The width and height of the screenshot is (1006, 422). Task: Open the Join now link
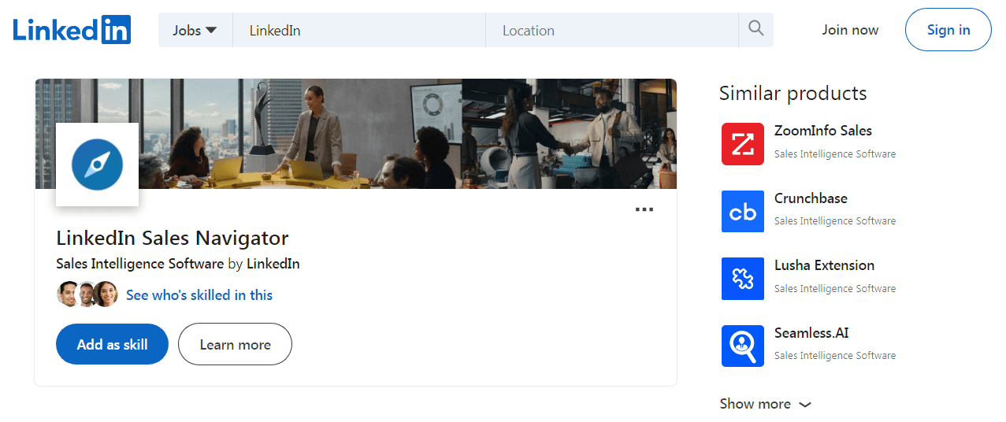tap(850, 30)
